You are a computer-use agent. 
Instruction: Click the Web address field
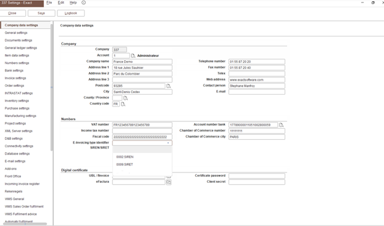257,79
